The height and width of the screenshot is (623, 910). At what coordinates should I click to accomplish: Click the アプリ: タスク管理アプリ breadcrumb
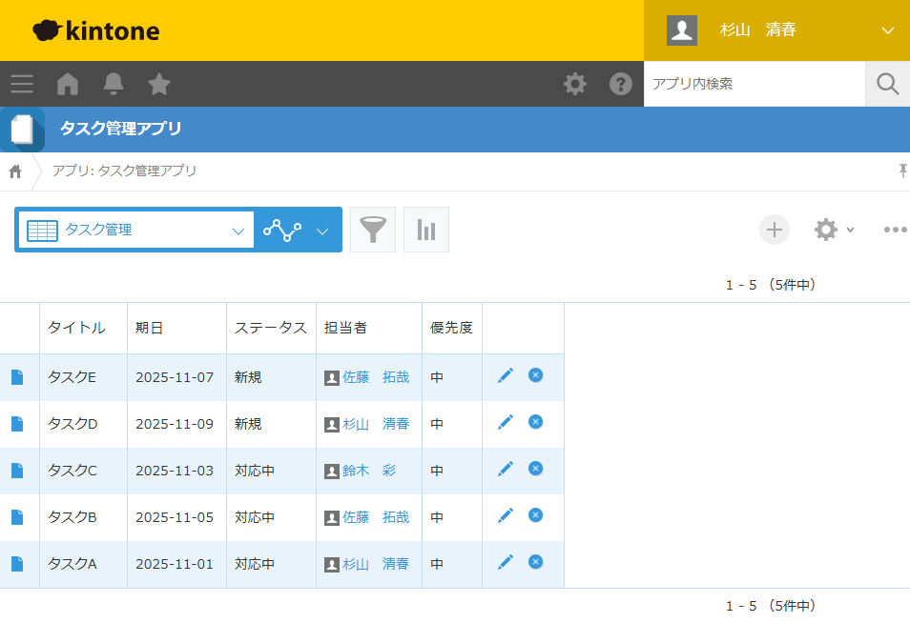tap(124, 171)
